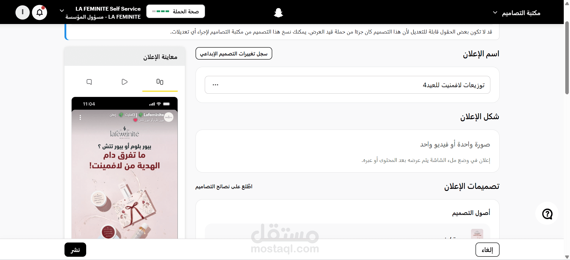
Task: Expand the LA FEMINITE account switcher chevron
Action: point(62,11)
